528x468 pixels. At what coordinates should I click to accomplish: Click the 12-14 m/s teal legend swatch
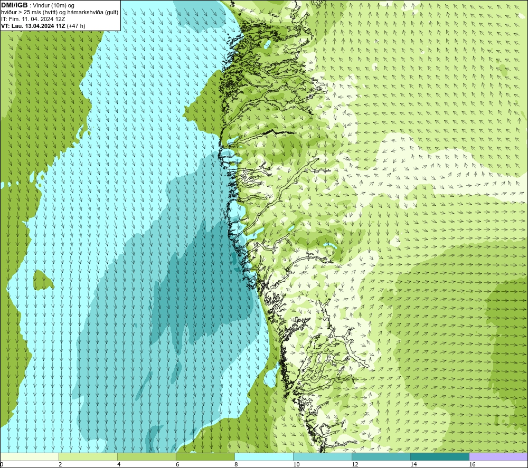pos(381,456)
